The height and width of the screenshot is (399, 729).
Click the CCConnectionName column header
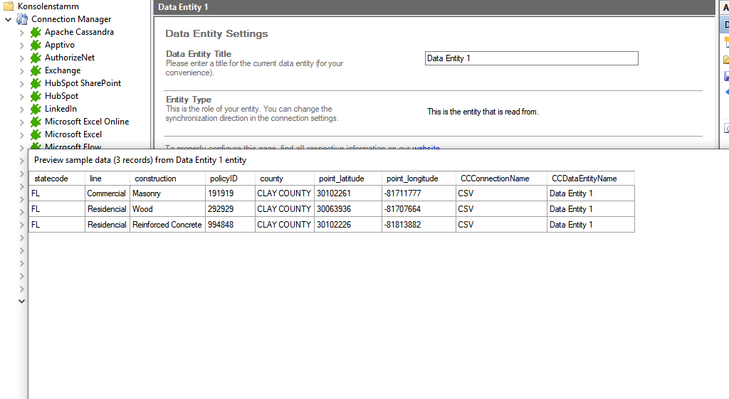click(x=495, y=179)
